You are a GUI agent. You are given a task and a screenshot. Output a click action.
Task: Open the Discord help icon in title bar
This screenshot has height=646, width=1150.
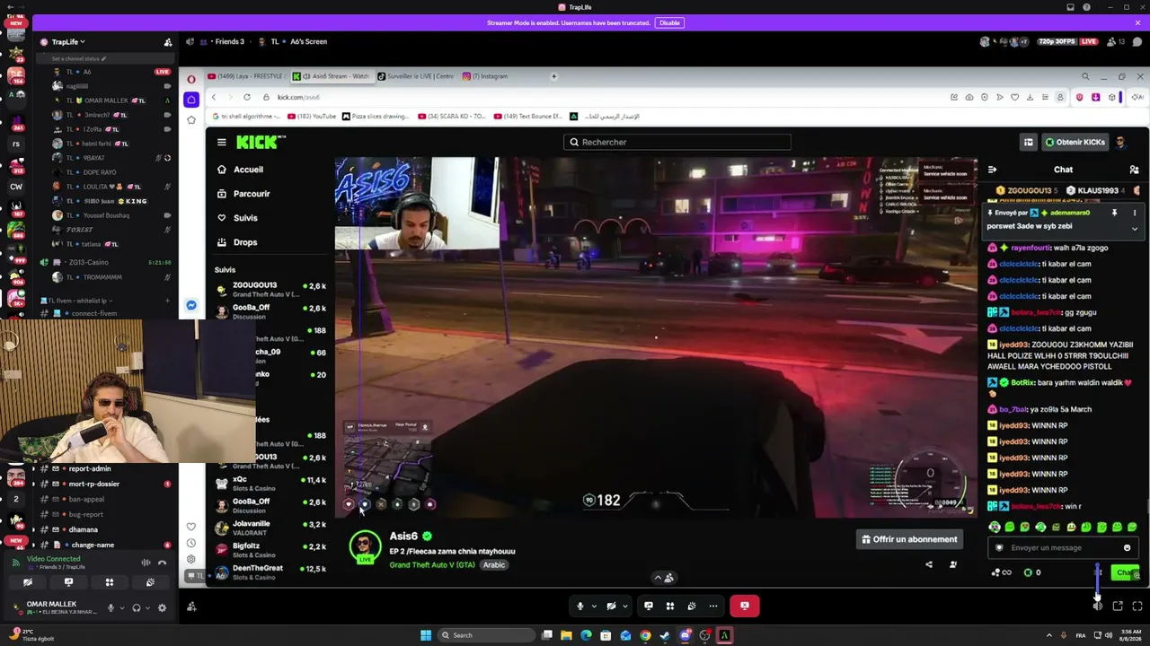[x=1086, y=7]
